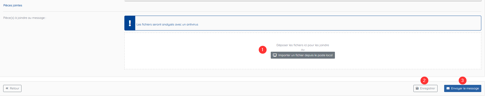Image resolution: width=485 pixels, height=96 pixels.
Task: Click the double chevron icon beside Retour
Action: pos(7,88)
